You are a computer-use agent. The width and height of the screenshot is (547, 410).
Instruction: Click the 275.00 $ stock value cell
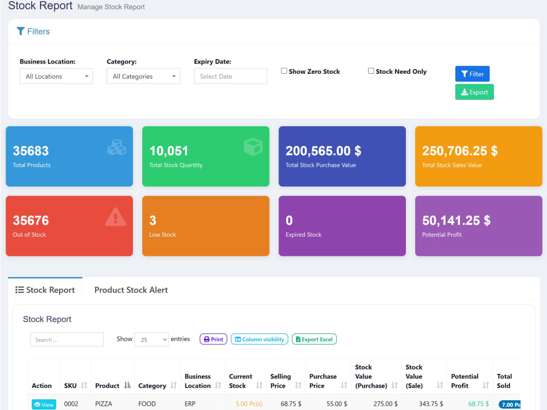[386, 404]
